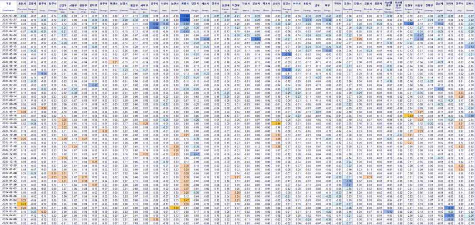The height and width of the screenshot is (225, 475).
Task: Click the Cheonan column header
Action: tap(124, 7)
